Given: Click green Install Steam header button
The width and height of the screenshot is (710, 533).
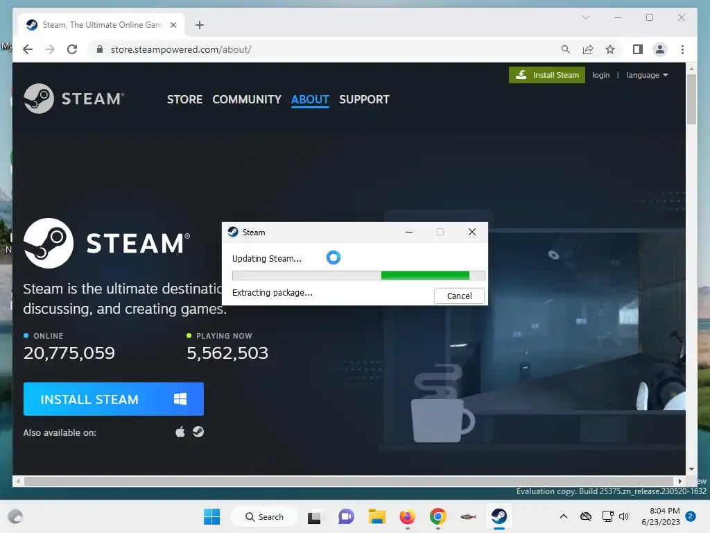Looking at the screenshot, I should point(546,75).
